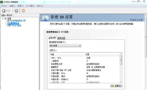Screen dimensions: 147x90
Task: Click the Back arrow navigation button
Action: [4, 11]
